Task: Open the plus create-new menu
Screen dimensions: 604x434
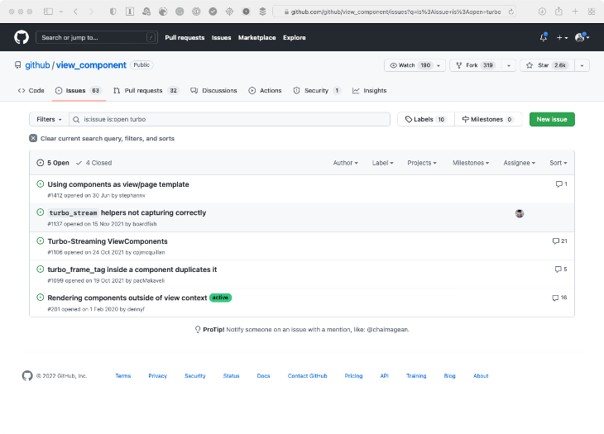Action: [562, 37]
